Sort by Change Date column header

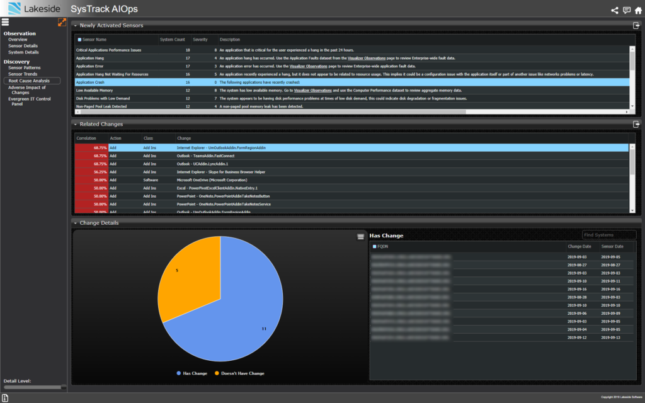point(579,246)
